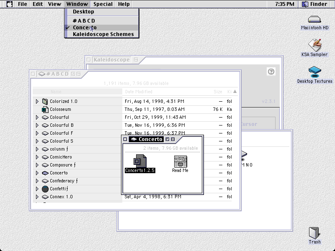Click the Cursor tab in Kaleidoscope window
This screenshot has width=335, height=251.
249,124
